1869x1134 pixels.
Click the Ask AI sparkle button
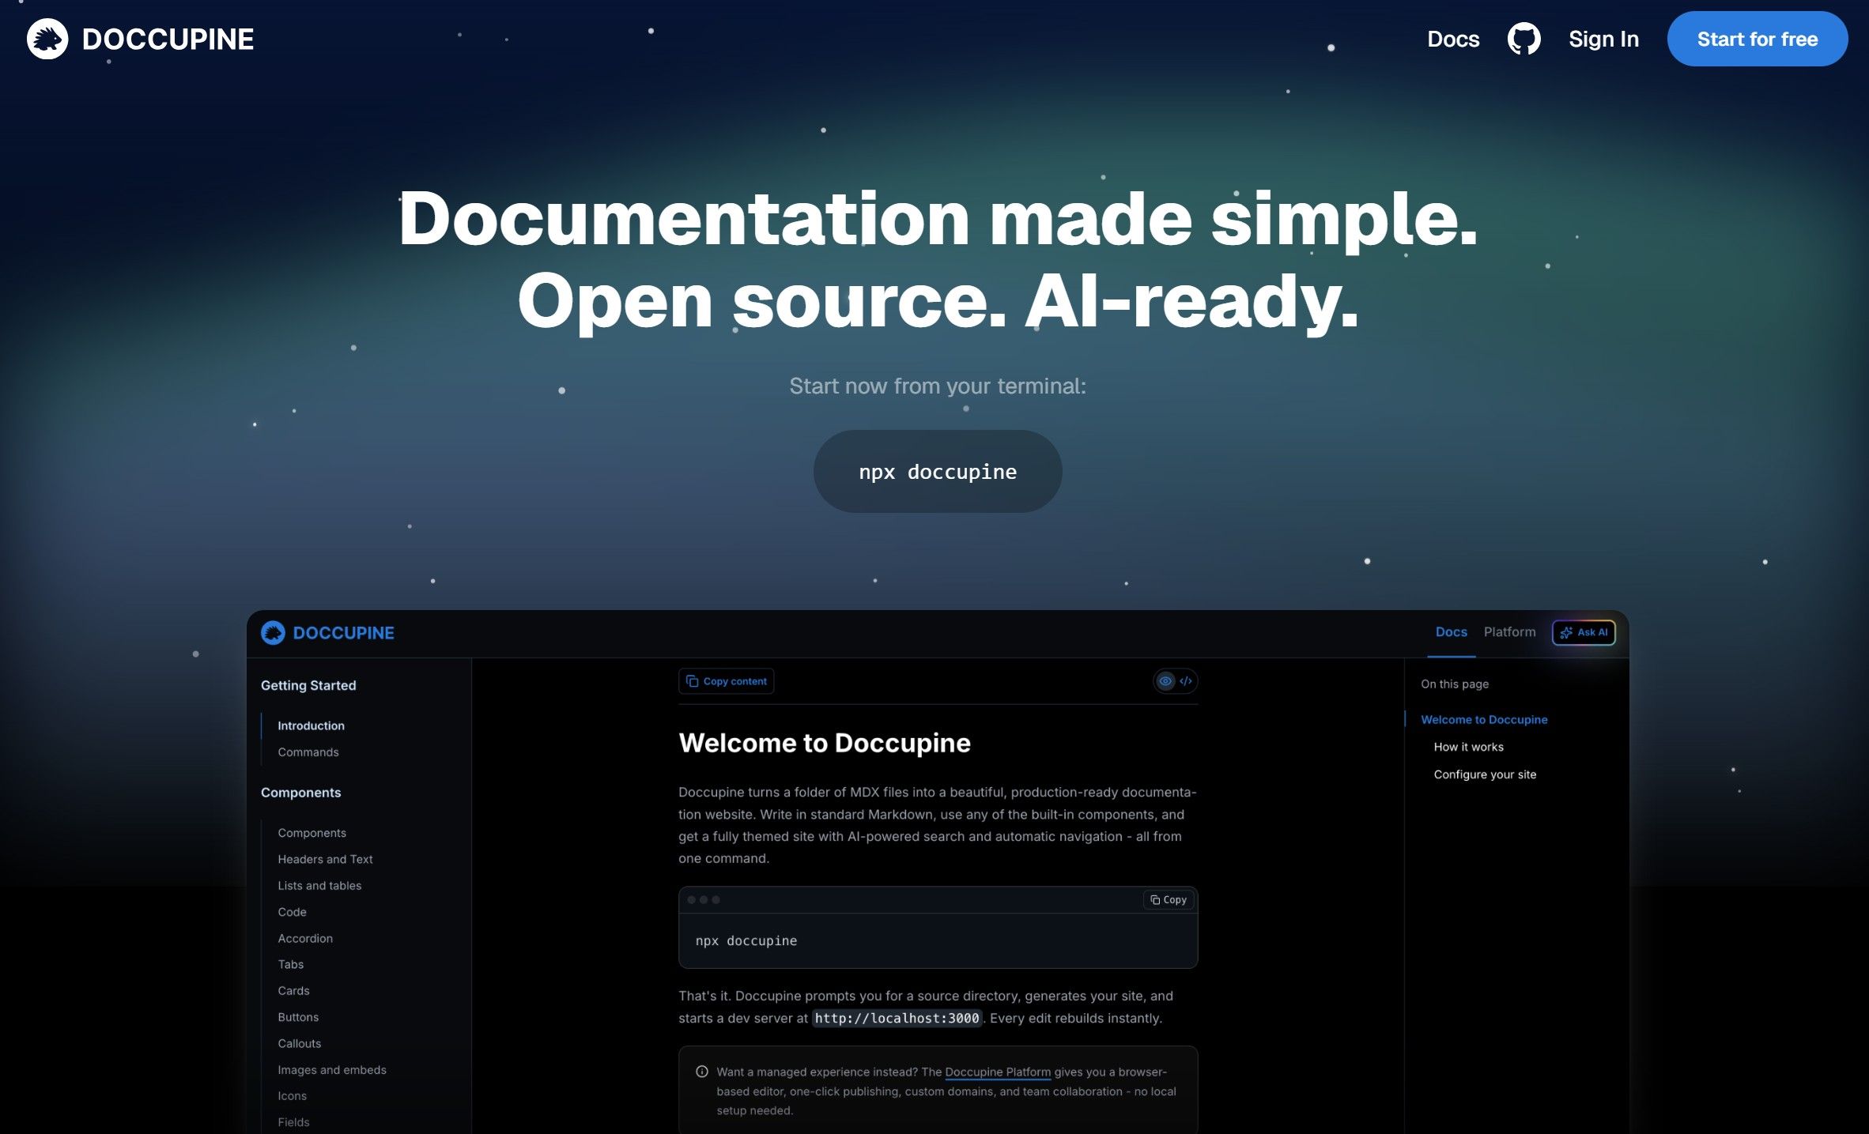coord(1583,632)
